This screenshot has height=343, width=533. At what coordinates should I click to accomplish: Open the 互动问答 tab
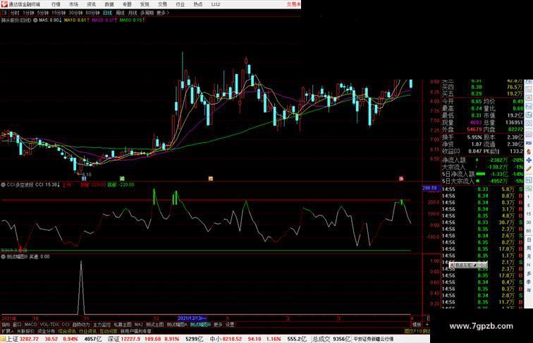108,331
